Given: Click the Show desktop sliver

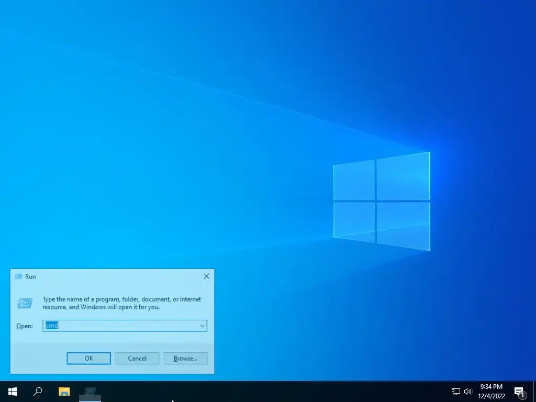Looking at the screenshot, I should [534, 392].
